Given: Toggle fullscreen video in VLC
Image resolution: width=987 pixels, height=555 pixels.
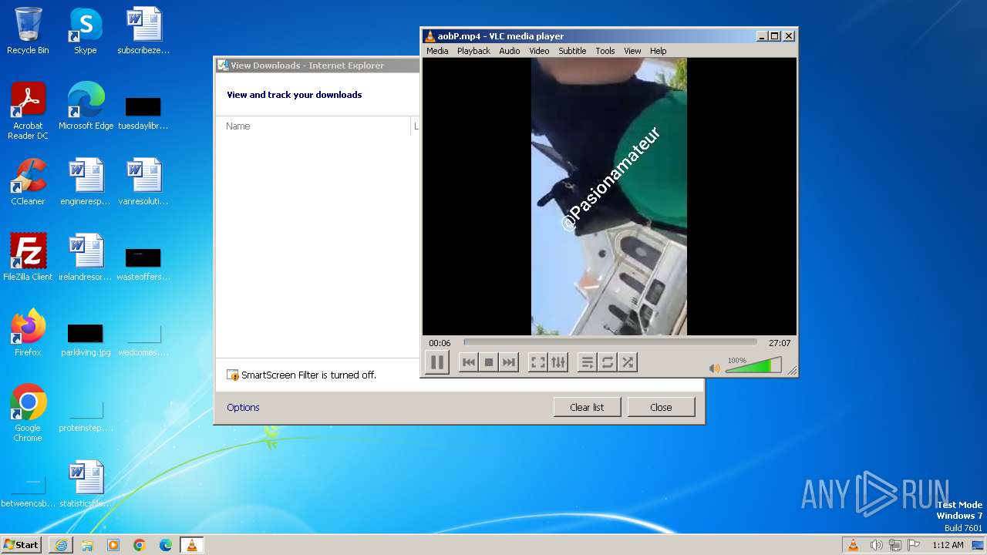Looking at the screenshot, I should pos(538,362).
